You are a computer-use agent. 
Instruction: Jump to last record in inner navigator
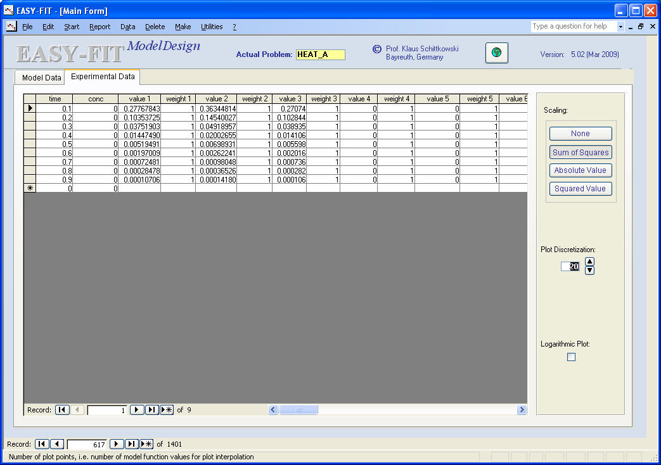click(x=151, y=410)
